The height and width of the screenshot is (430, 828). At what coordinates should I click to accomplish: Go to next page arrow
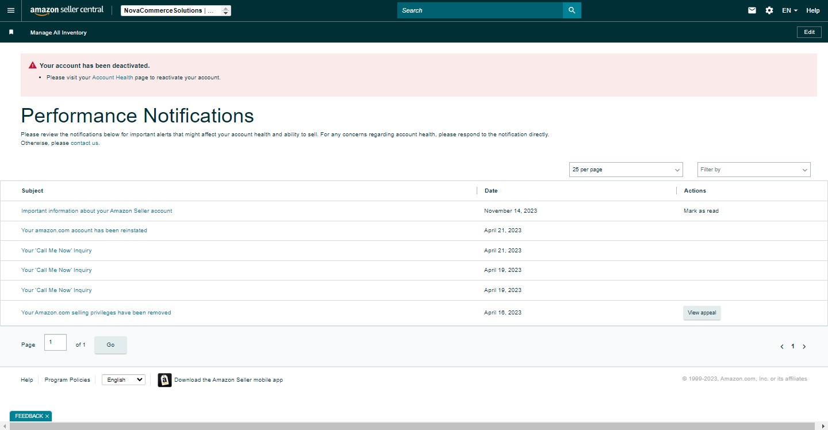[x=804, y=347]
